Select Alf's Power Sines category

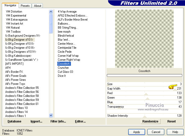[15, 80]
